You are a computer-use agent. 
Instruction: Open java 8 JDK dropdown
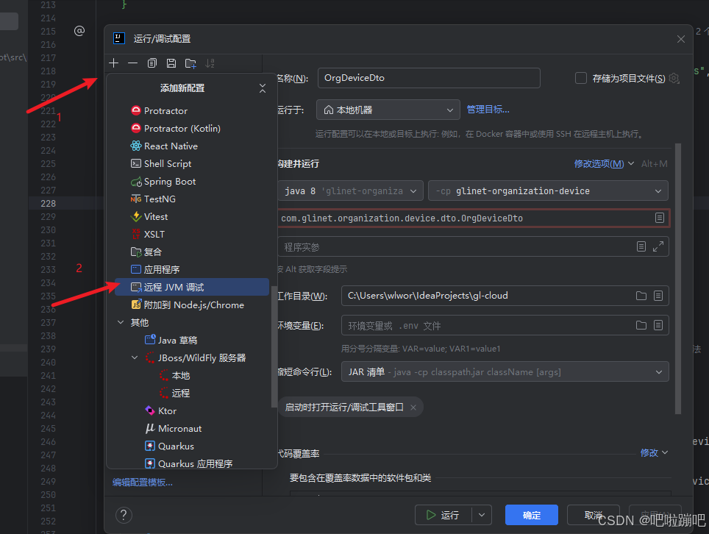click(x=351, y=191)
